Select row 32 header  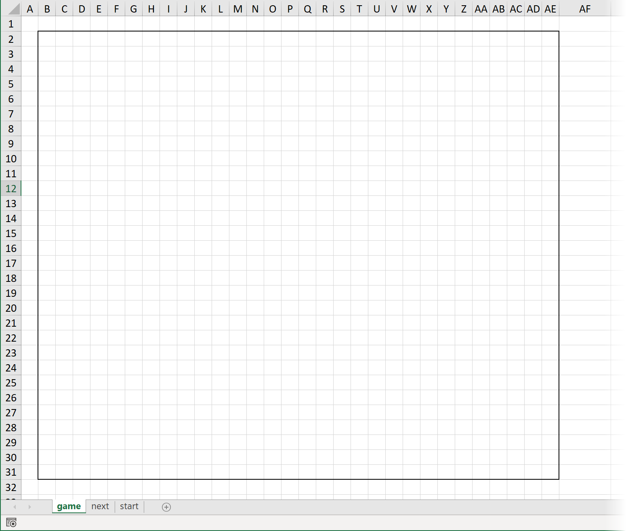[11, 487]
